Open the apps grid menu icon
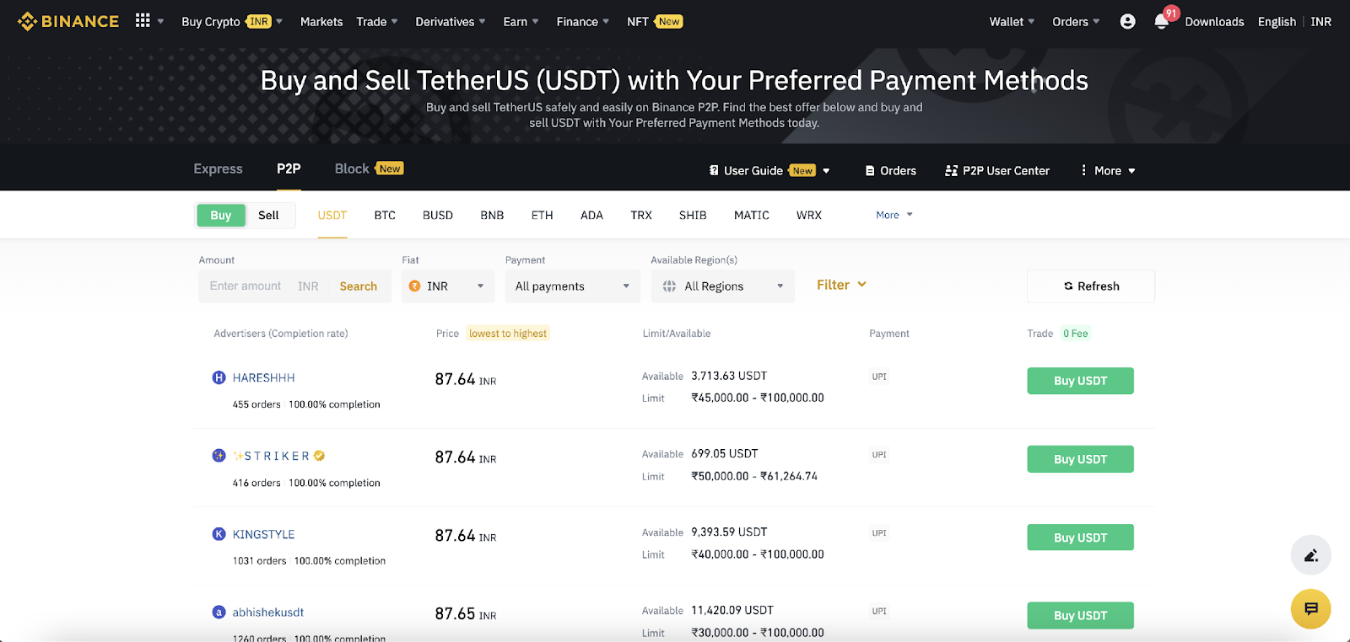Viewport: 1350px width, 642px height. (143, 21)
